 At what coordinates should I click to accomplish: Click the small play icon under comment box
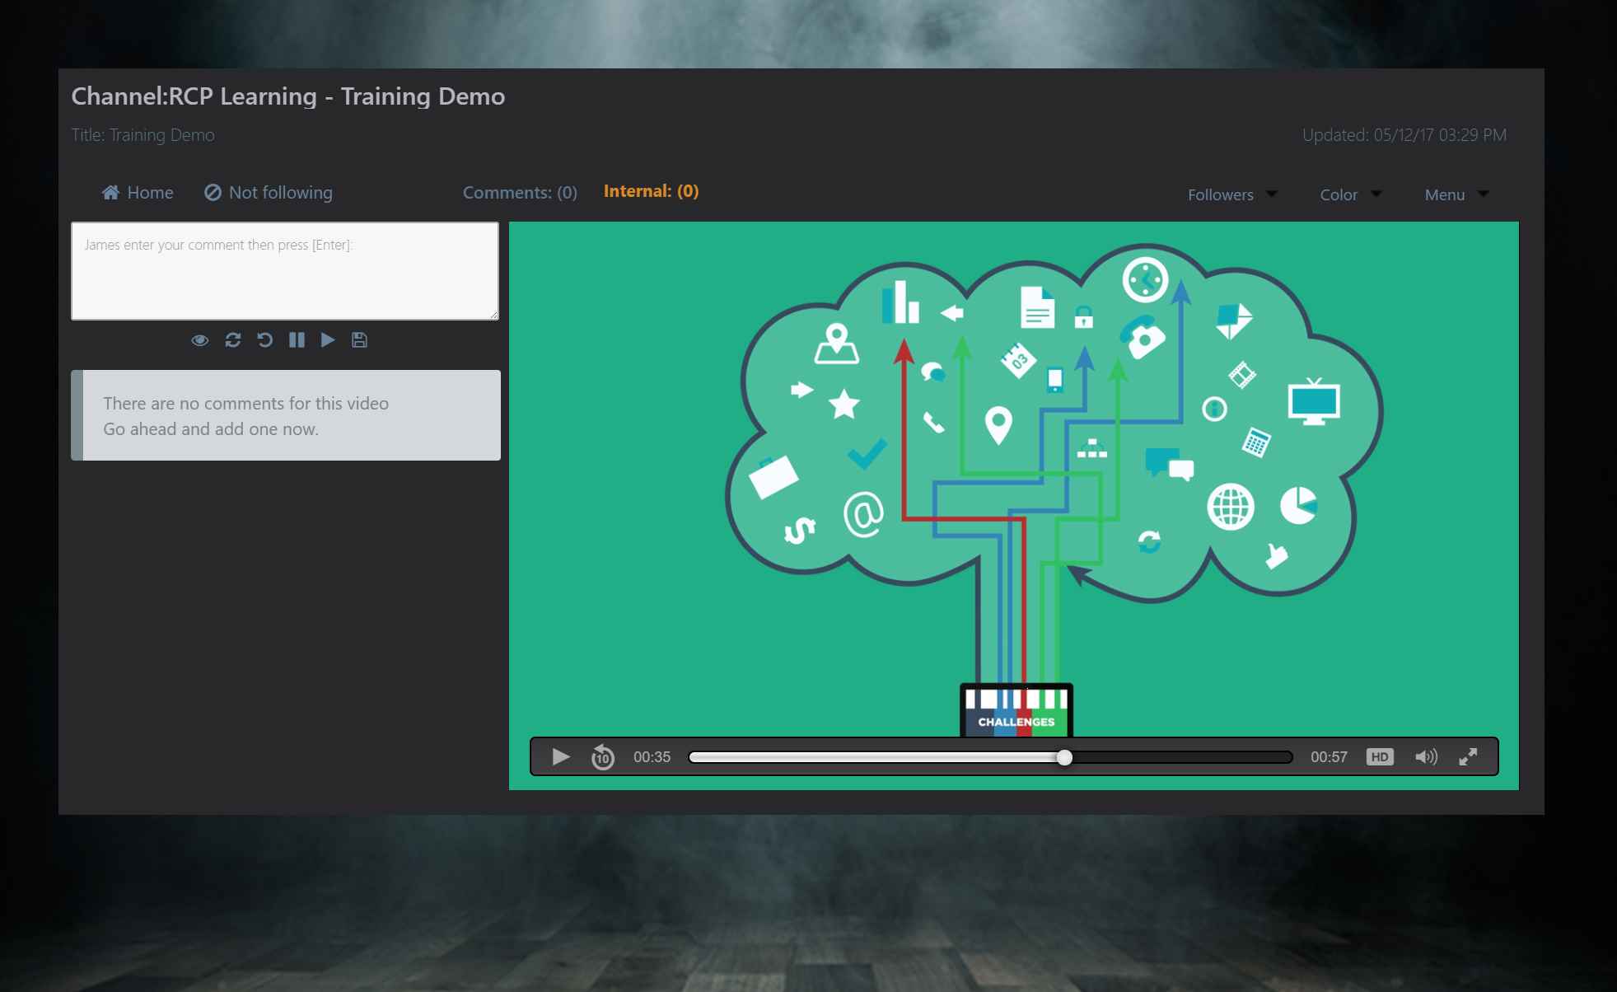pos(328,340)
